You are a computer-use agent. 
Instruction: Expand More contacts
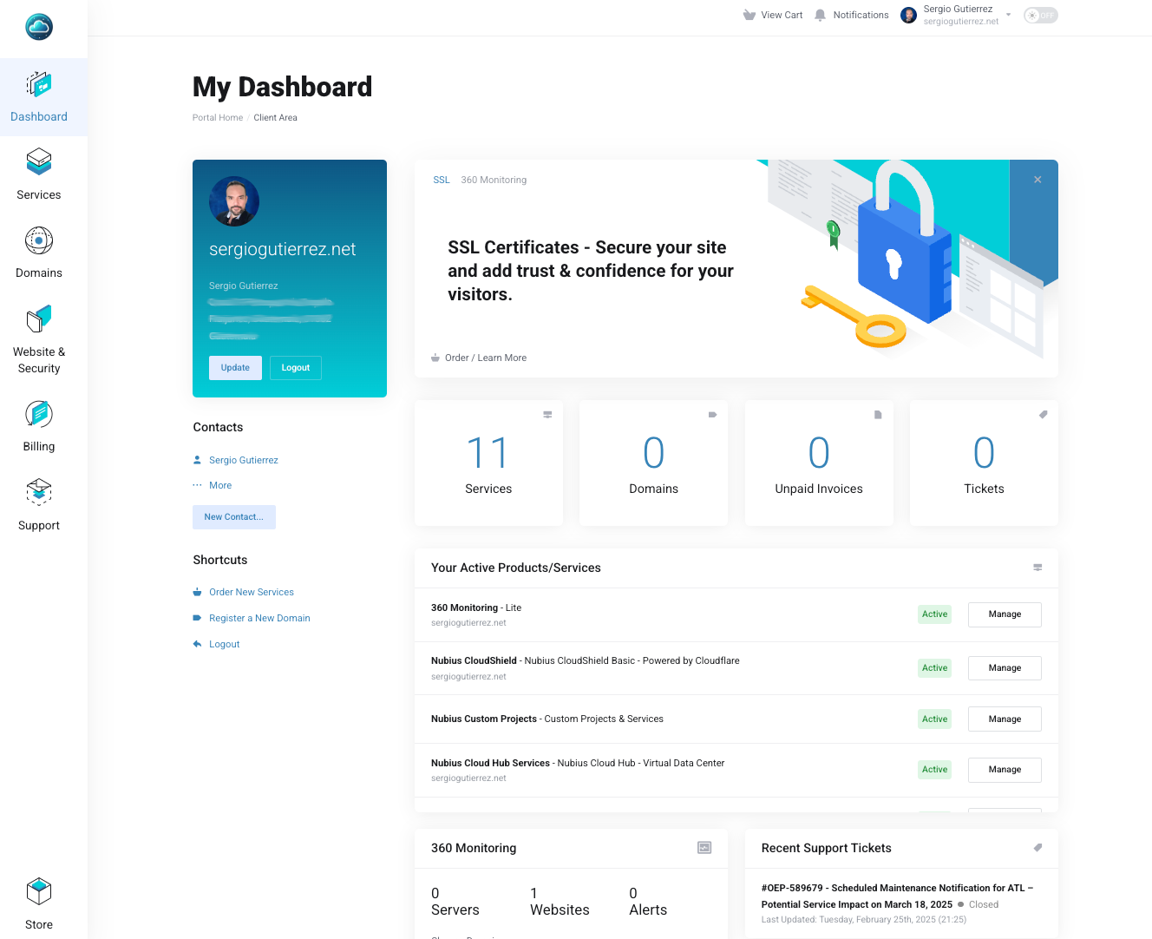pos(220,485)
